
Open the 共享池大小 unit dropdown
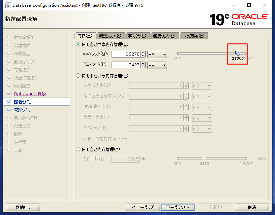click(202, 86)
